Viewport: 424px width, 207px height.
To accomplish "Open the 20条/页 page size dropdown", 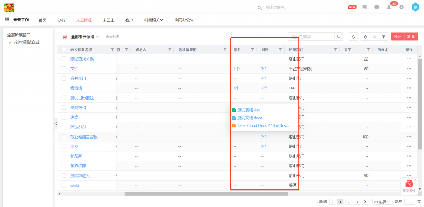I will pyautogui.click(x=382, y=202).
